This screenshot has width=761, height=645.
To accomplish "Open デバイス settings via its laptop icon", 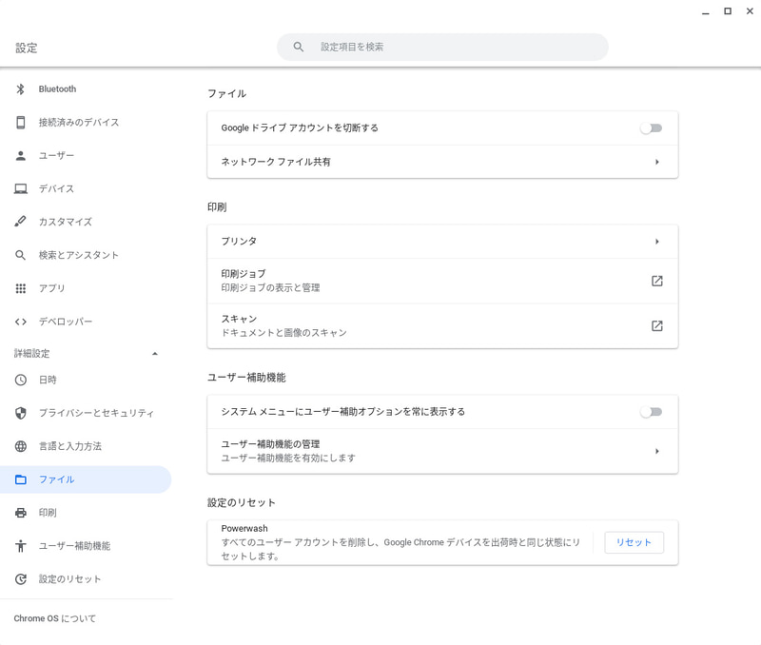I will coord(21,188).
